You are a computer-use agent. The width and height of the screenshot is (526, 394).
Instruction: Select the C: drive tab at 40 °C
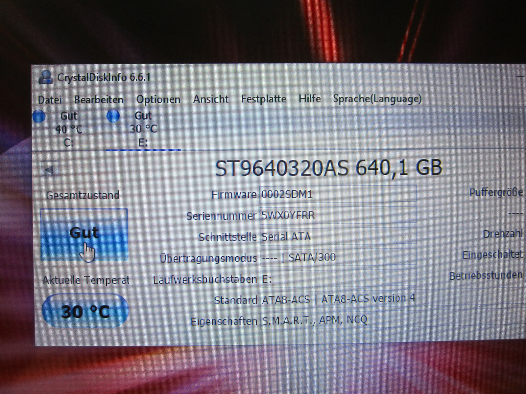coord(69,129)
